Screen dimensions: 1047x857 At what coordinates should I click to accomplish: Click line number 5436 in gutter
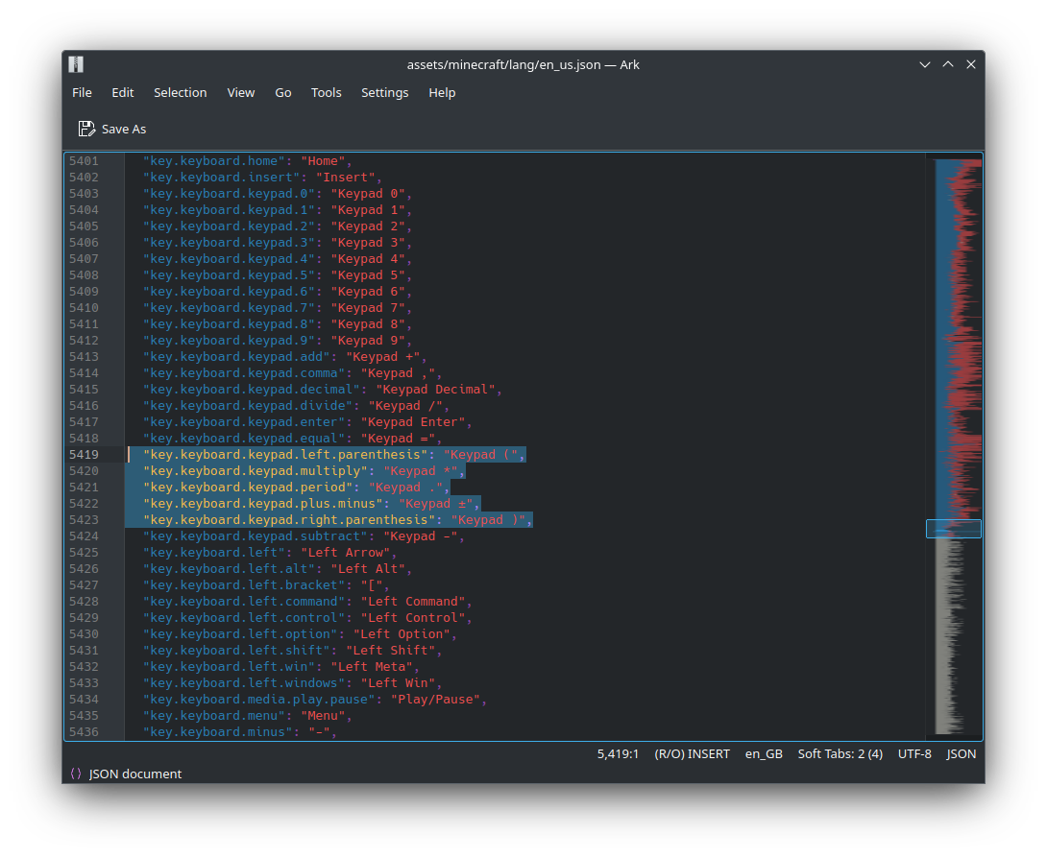[84, 731]
